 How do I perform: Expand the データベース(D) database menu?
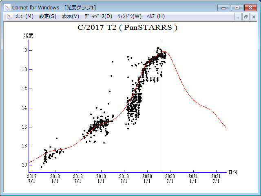click(98, 16)
